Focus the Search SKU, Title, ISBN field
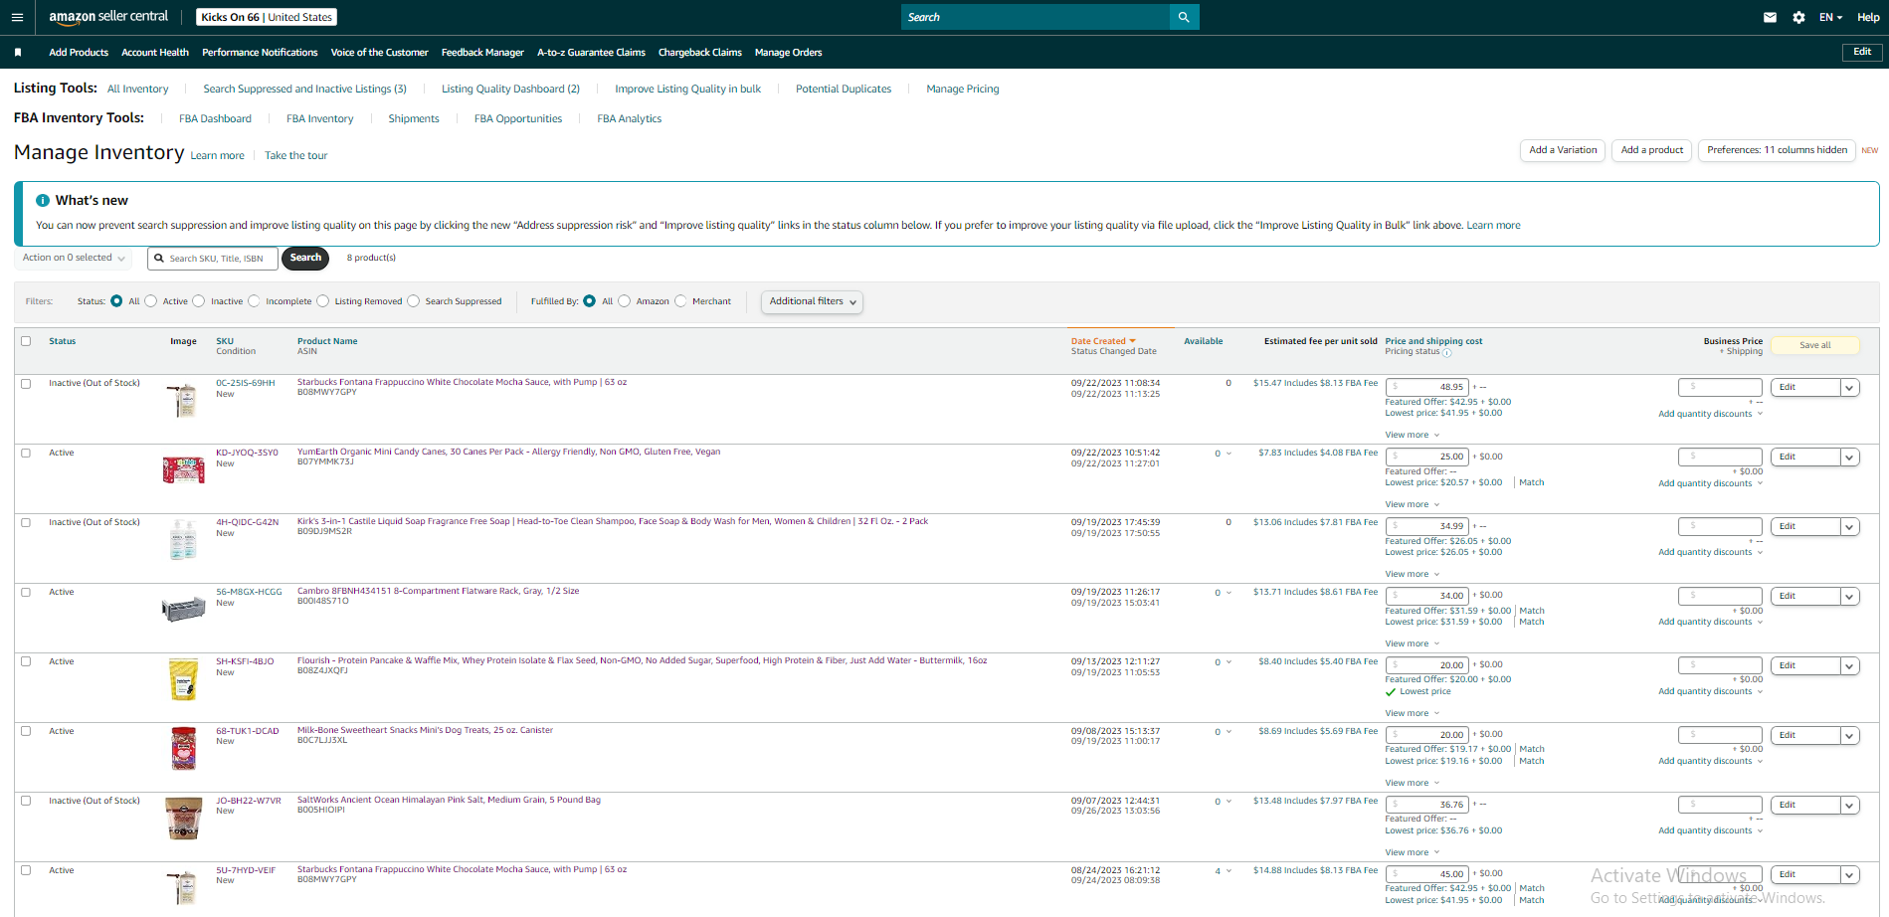The image size is (1889, 917). pos(212,259)
